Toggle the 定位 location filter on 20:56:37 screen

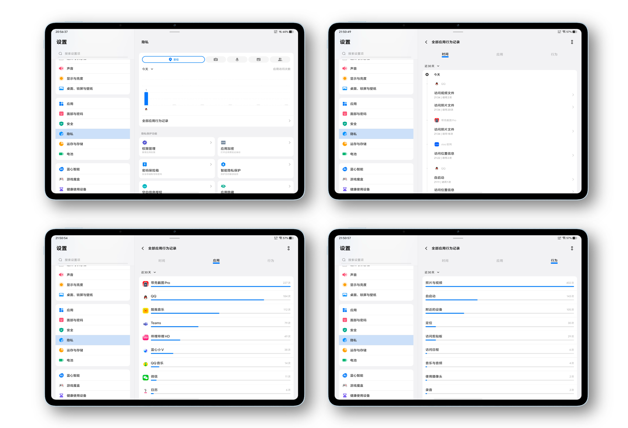173,59
